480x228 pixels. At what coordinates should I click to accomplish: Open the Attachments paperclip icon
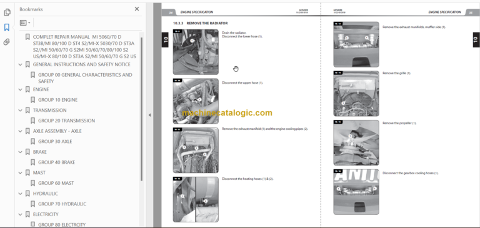click(x=7, y=42)
